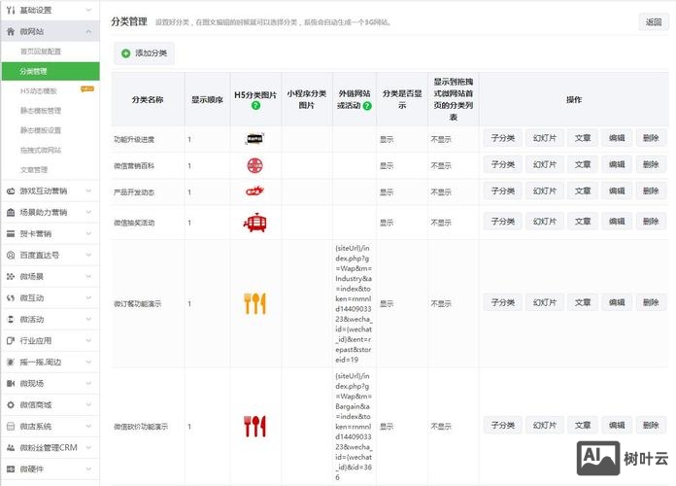
Task: Click help icon beside 外链网站或活动 header
Action: coord(367,106)
